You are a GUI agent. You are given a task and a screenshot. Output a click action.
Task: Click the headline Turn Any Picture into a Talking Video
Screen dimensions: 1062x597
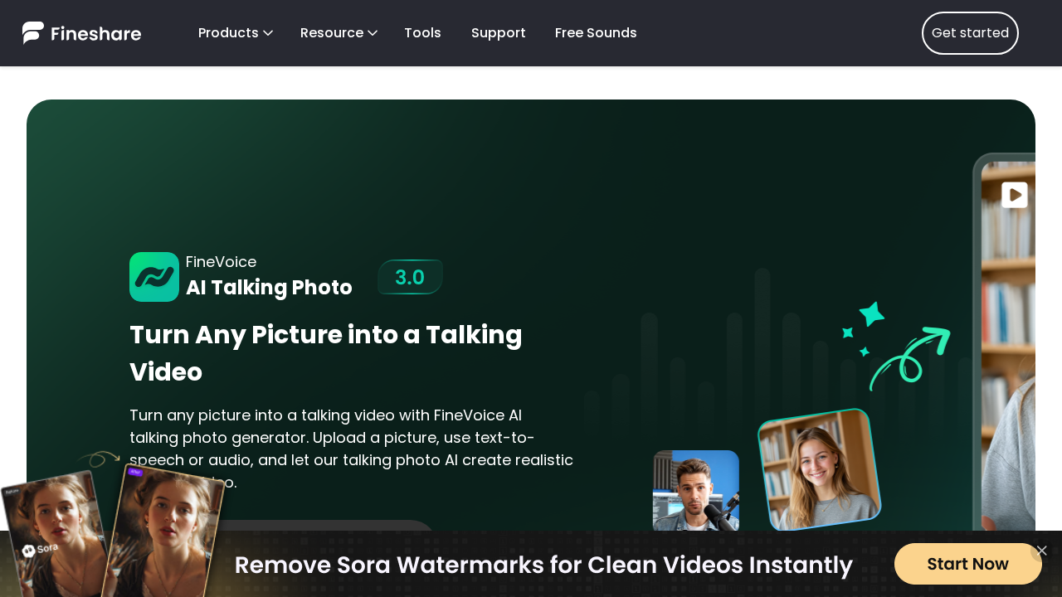[x=326, y=353]
